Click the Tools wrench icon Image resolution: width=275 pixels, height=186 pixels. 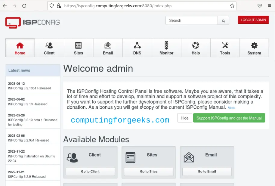(x=225, y=45)
